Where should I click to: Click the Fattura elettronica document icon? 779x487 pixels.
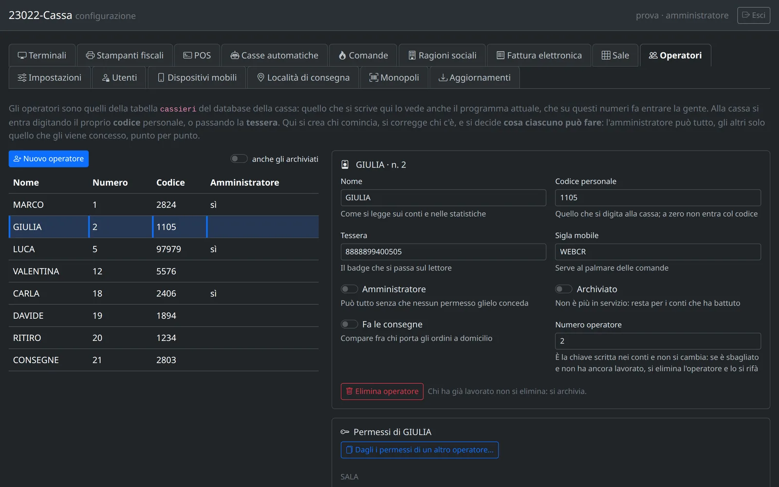click(x=500, y=56)
